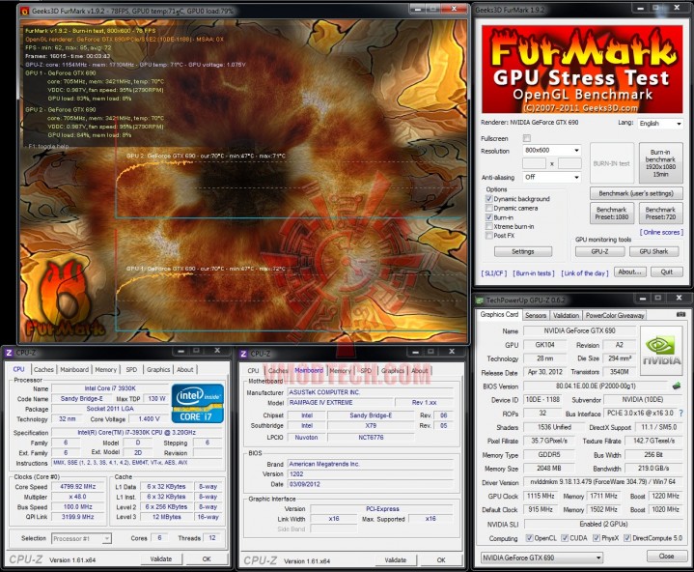Screen dimensions: 694x572
Task: Enable the Post FX checkbox
Action: coord(489,235)
